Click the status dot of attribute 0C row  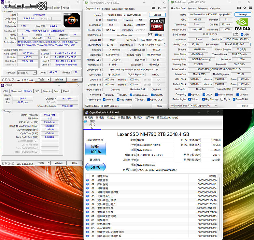pyautogui.click(x=88, y=224)
